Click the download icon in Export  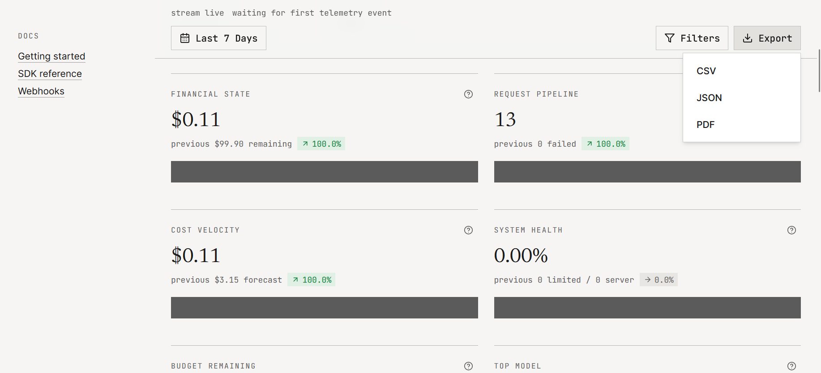748,38
